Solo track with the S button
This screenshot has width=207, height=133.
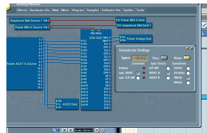(x=71, y=130)
